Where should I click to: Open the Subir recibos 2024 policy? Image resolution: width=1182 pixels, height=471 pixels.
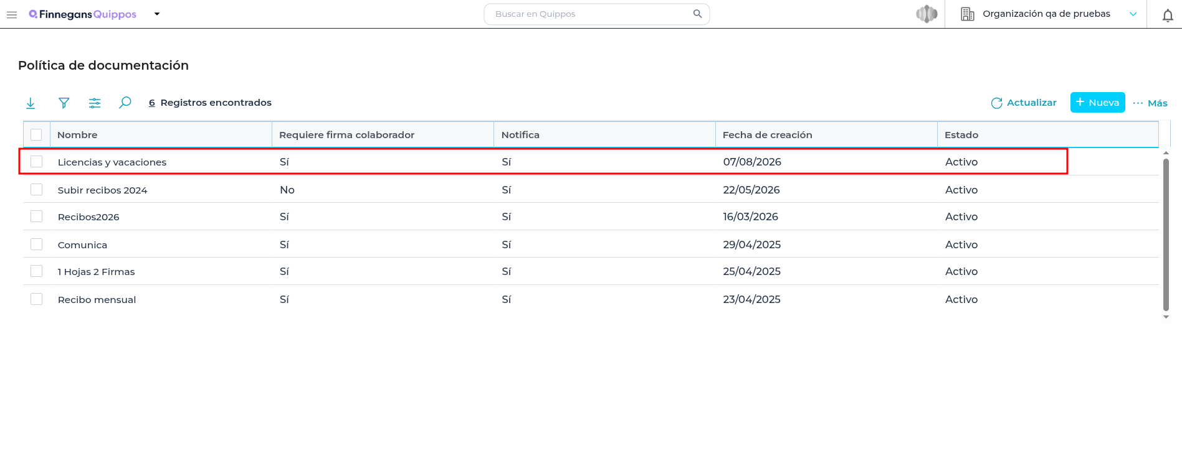(x=103, y=190)
